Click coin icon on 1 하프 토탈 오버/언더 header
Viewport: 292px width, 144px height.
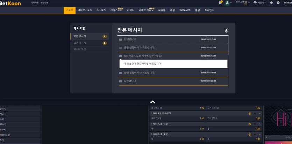click(250, 114)
